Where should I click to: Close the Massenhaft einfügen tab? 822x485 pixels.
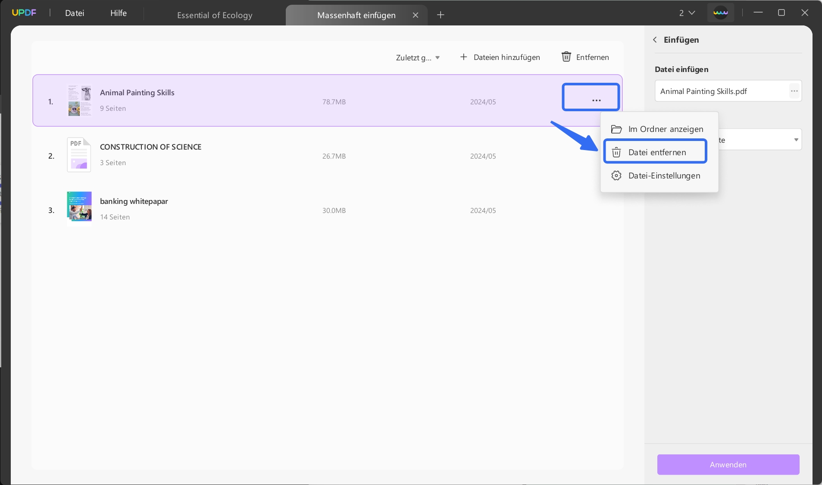point(416,15)
